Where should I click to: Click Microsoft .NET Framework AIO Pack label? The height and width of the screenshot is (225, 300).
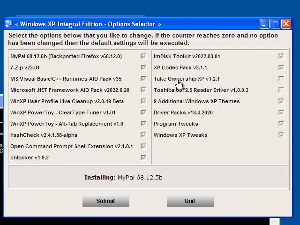coord(70,90)
